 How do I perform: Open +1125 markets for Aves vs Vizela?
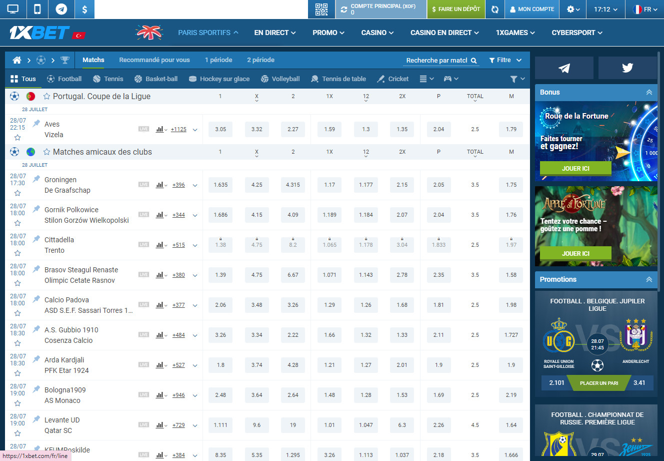(178, 130)
